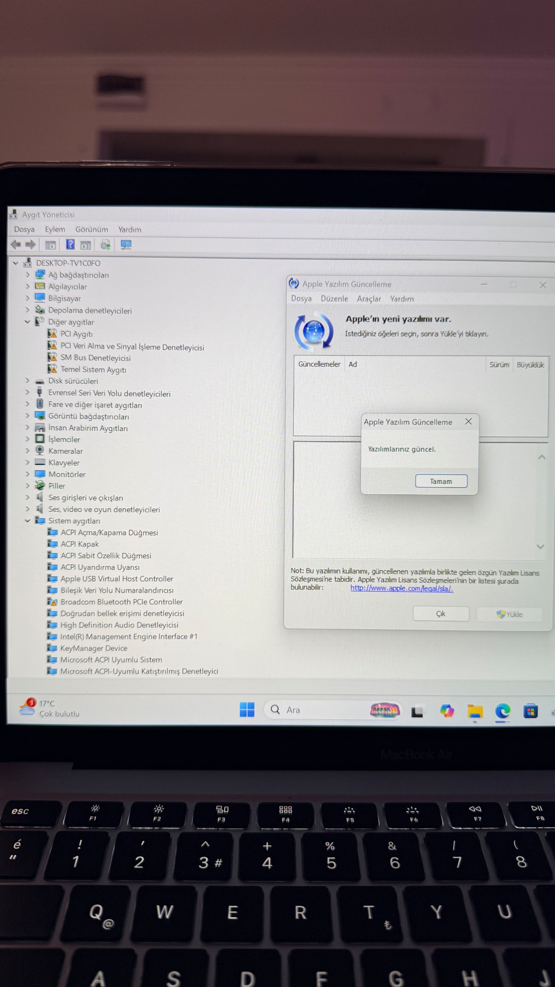Screen dimensions: 555x987
Task: Open File Explorer from the taskbar
Action: pos(475,711)
